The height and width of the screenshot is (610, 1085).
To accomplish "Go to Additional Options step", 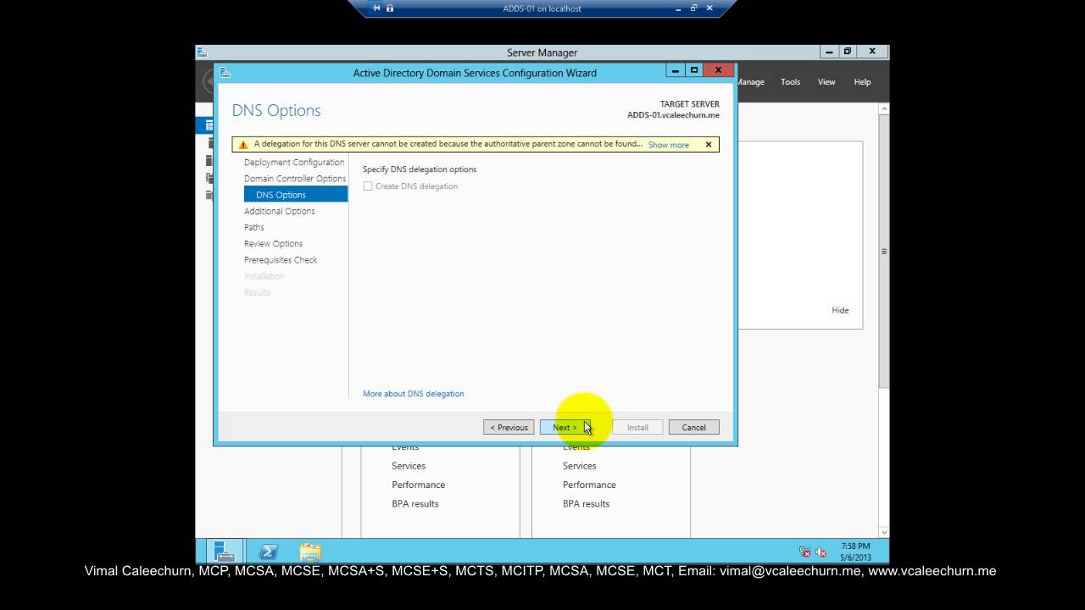I will point(280,211).
